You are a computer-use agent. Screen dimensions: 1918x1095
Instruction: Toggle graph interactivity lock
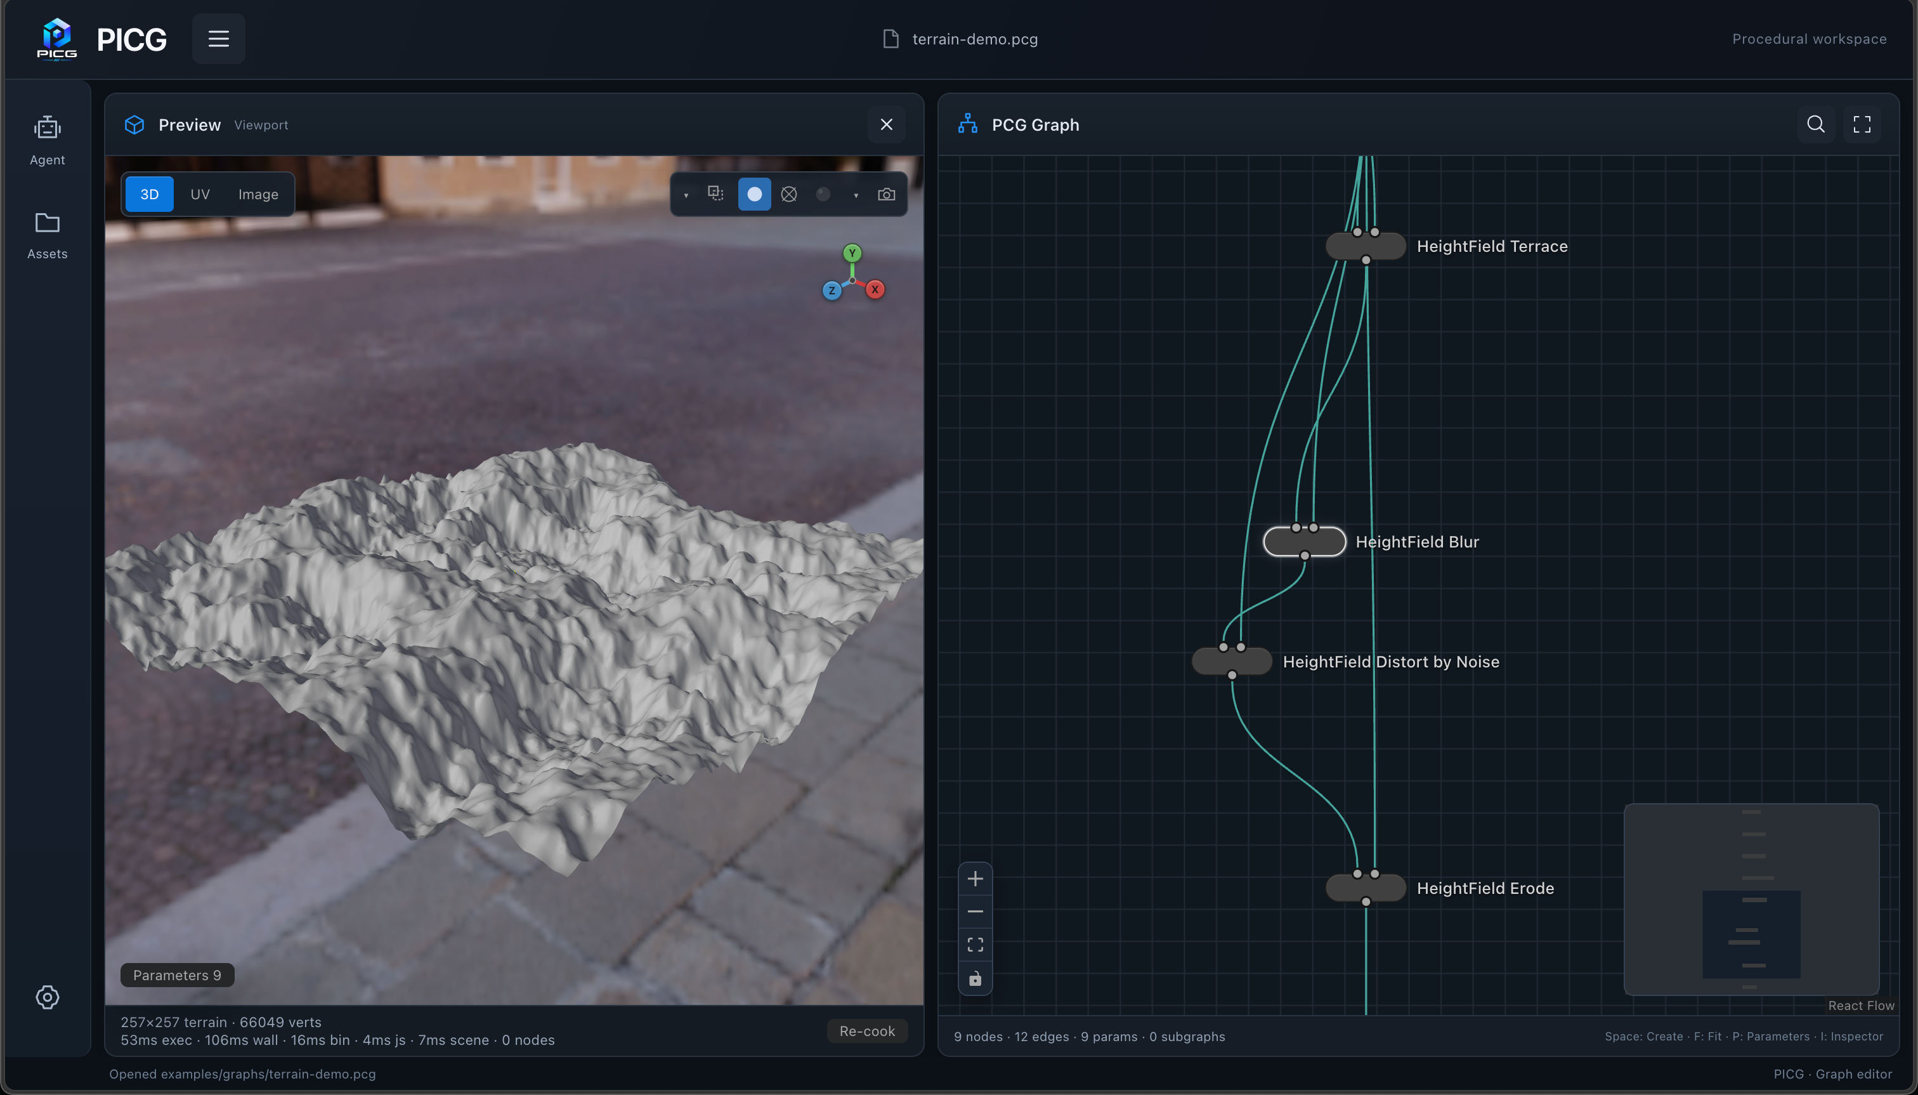[975, 978]
